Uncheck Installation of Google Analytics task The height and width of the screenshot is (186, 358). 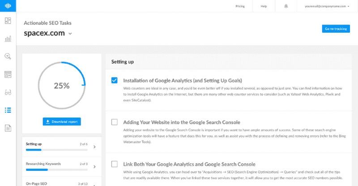[x=114, y=80]
